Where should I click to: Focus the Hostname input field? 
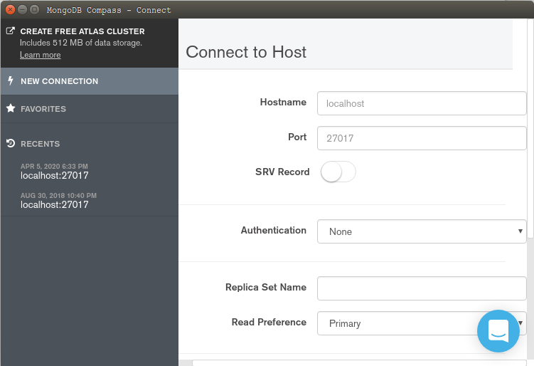[x=422, y=103]
